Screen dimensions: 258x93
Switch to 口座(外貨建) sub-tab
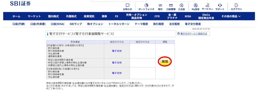pyautogui.click(x=38, y=24)
